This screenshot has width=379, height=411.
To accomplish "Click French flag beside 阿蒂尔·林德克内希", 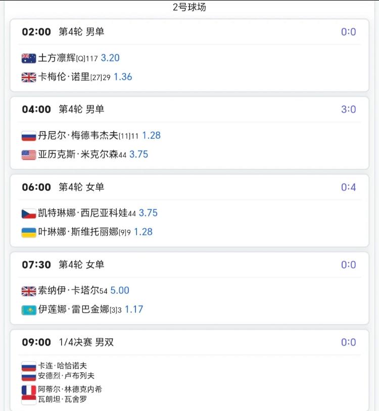I will (x=29, y=390).
